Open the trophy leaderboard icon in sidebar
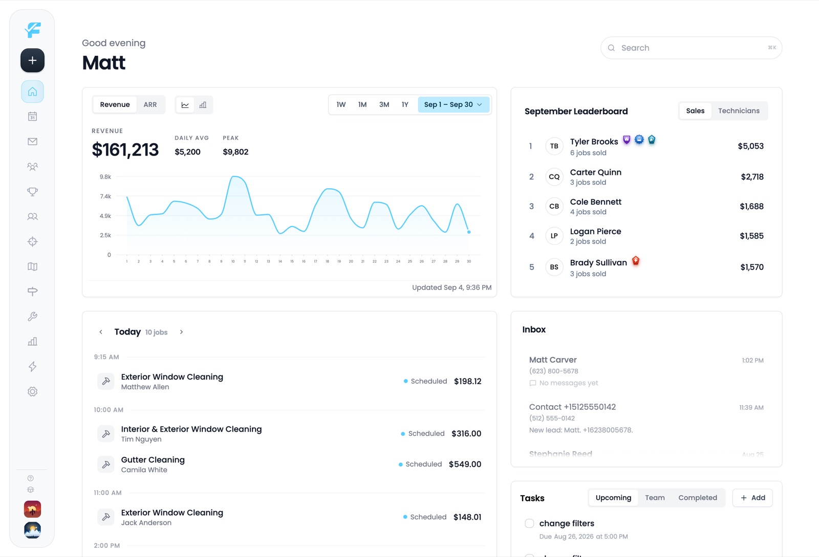 [32, 192]
